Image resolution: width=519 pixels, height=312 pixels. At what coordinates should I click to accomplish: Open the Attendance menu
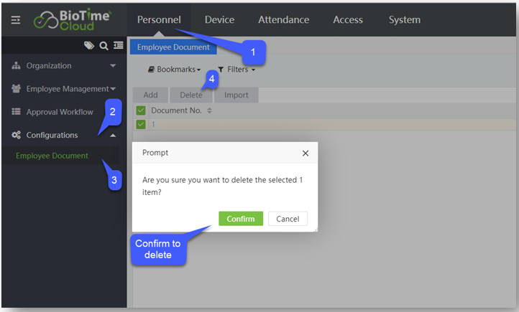tap(283, 19)
